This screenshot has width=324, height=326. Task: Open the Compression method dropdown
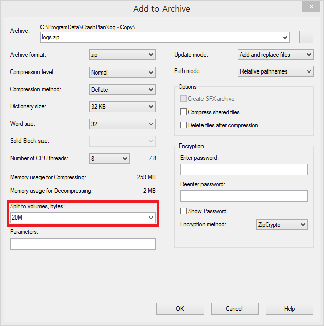[x=123, y=89]
